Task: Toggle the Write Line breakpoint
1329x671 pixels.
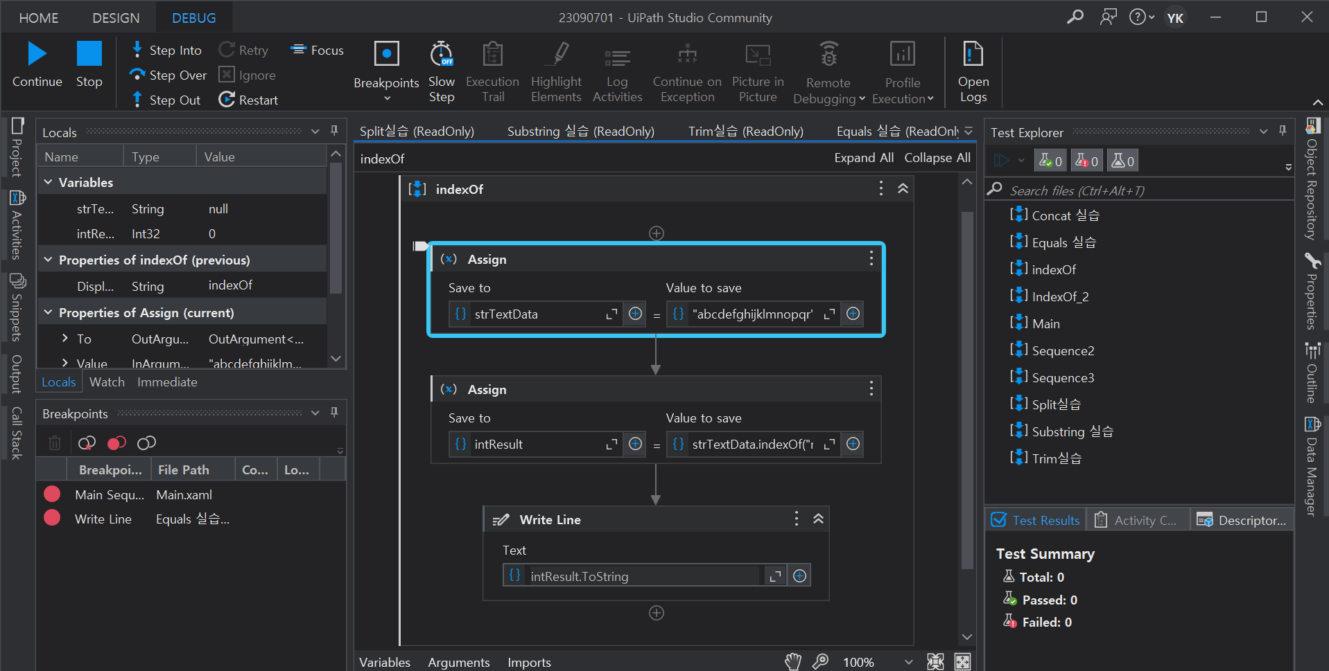Action: 52,518
